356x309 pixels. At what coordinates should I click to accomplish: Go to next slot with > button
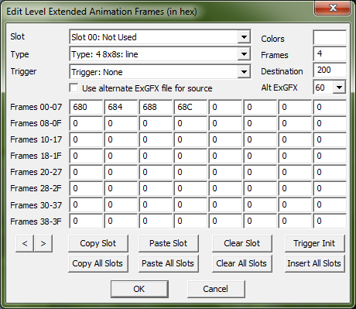pos(43,243)
